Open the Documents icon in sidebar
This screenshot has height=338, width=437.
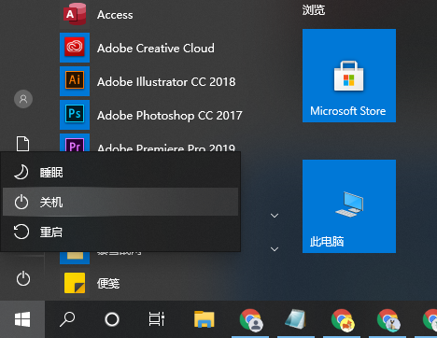(22, 144)
